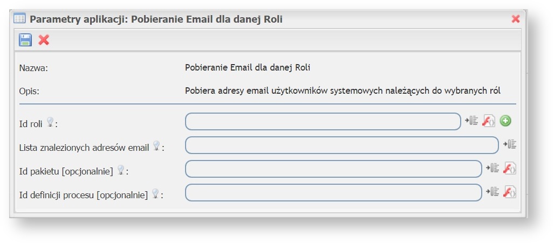The image size is (554, 244).
Task: Click the red X cancel icon in toolbar
Action: (x=44, y=40)
